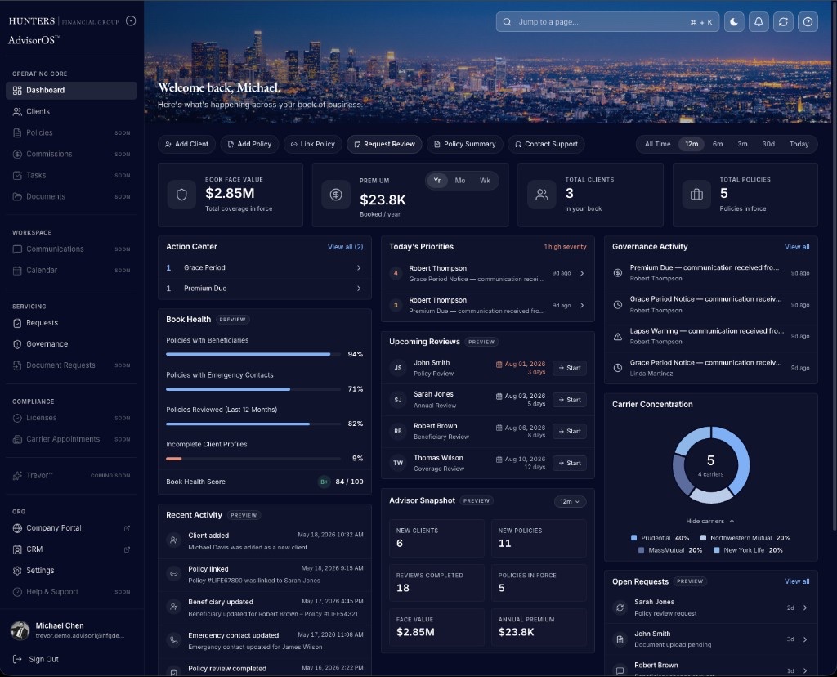Select the Today time range
837x677 pixels.
click(x=799, y=144)
